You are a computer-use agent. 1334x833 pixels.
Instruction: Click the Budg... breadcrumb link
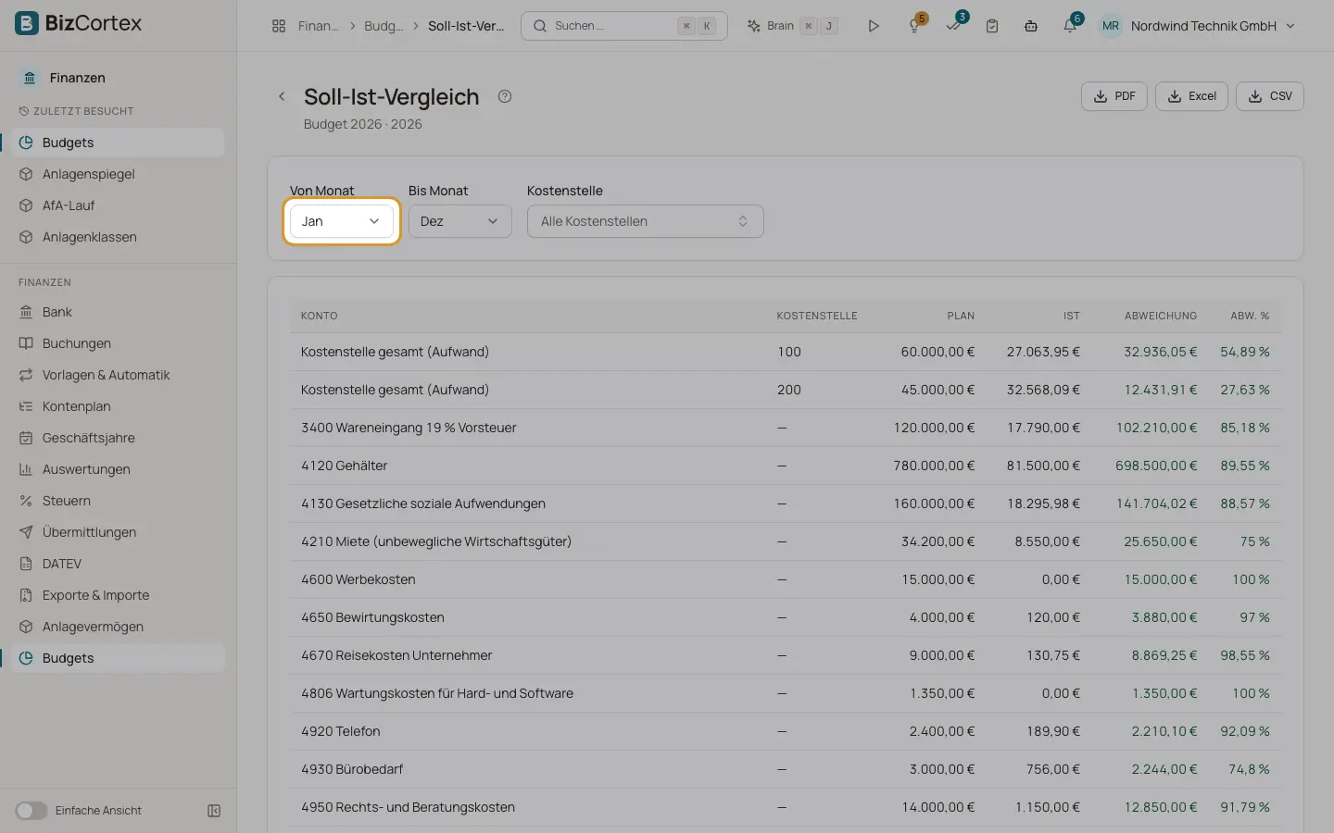(x=384, y=26)
